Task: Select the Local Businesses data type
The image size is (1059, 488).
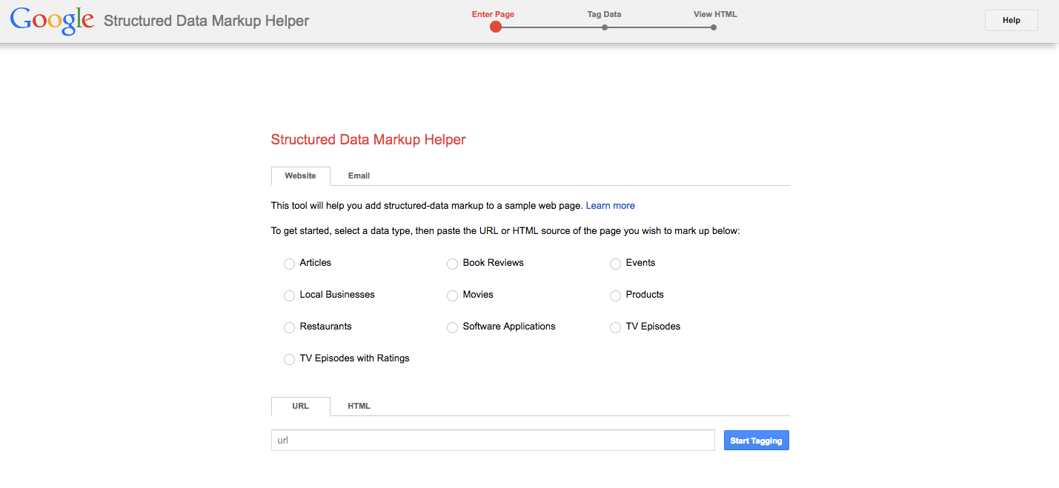Action: pos(289,295)
